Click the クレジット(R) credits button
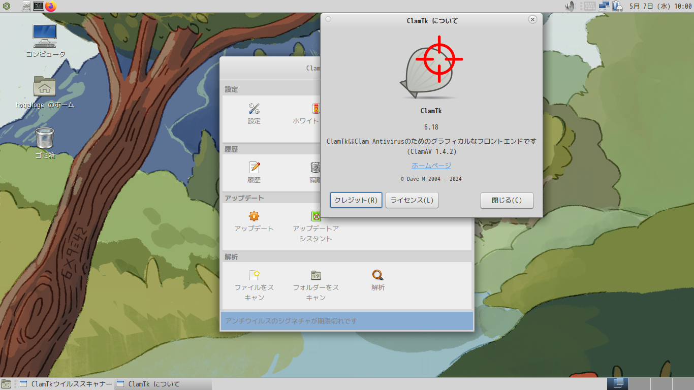 [356, 200]
